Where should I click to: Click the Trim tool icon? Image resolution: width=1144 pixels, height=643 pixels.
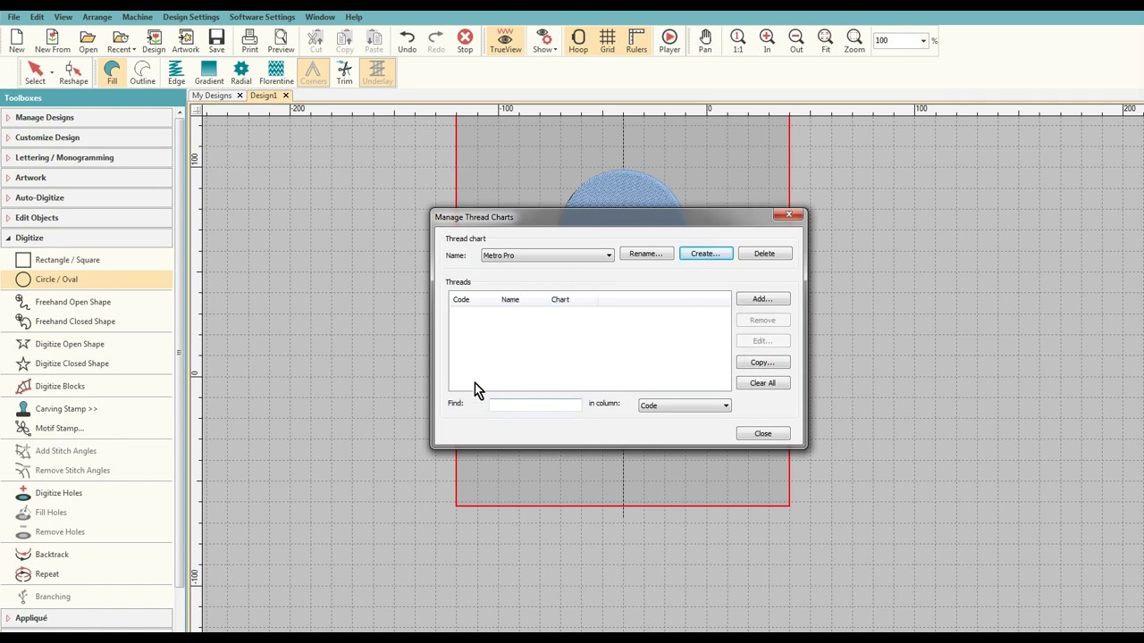[344, 73]
